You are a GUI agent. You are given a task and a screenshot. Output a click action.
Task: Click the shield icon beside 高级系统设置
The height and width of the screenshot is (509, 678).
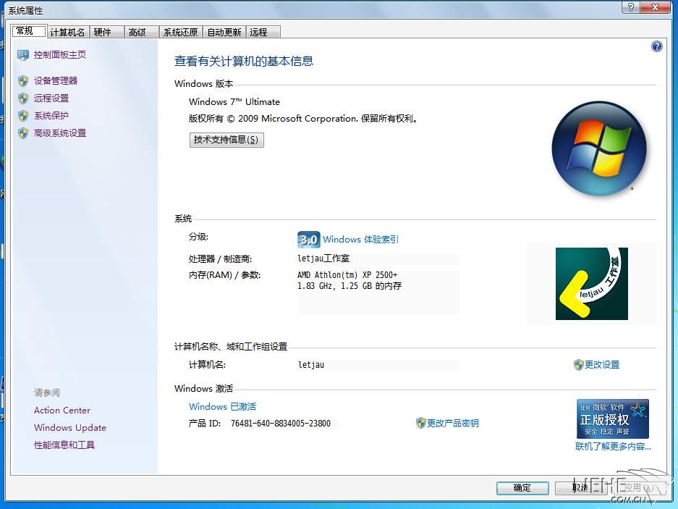[23, 133]
